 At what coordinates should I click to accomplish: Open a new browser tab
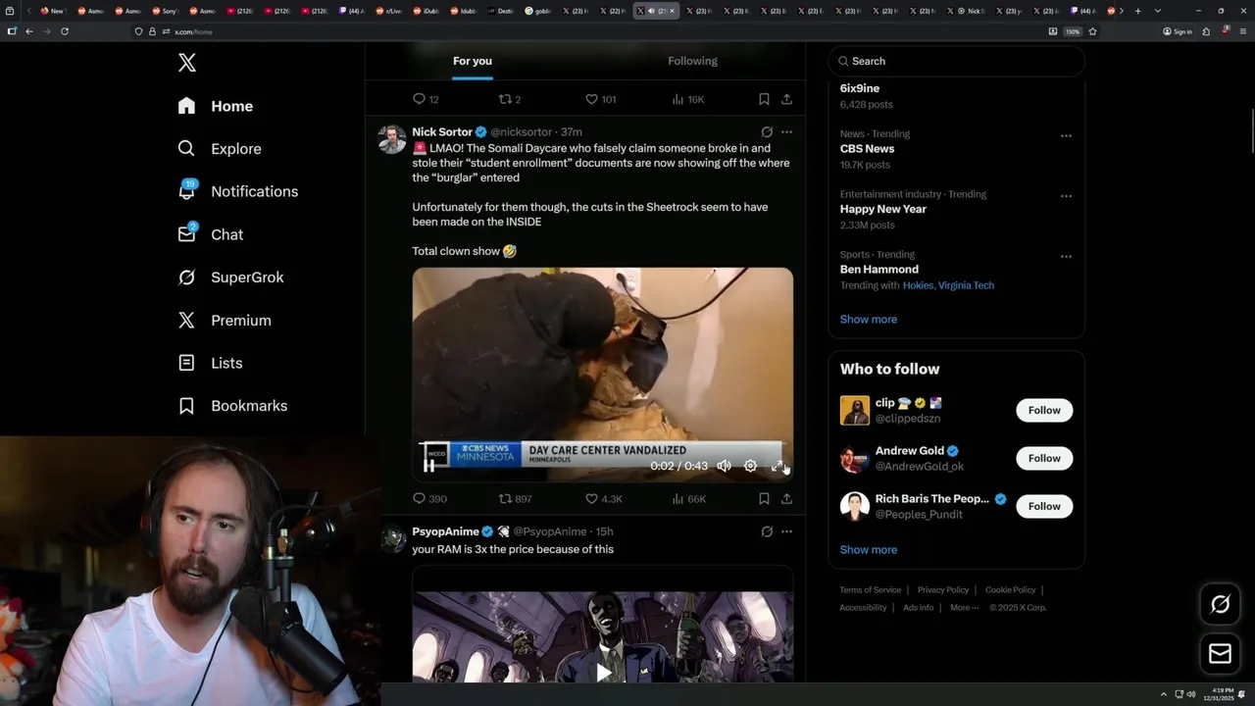[1137, 11]
